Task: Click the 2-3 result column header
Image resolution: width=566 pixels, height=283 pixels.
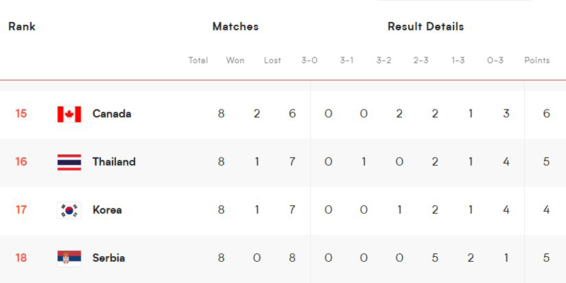Action: pyautogui.click(x=421, y=60)
